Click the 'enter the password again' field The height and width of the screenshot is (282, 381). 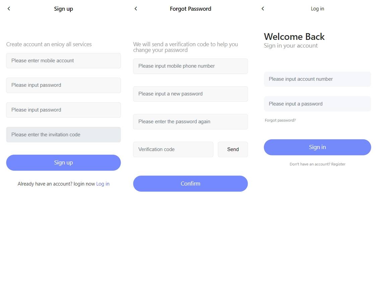coord(190,122)
